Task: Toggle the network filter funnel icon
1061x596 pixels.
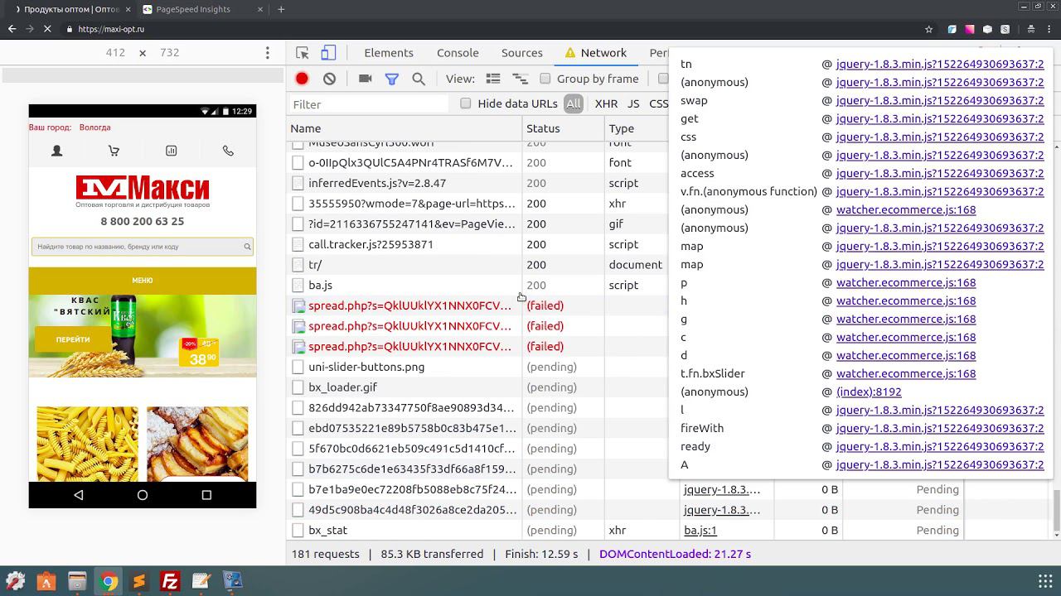Action: coord(391,79)
